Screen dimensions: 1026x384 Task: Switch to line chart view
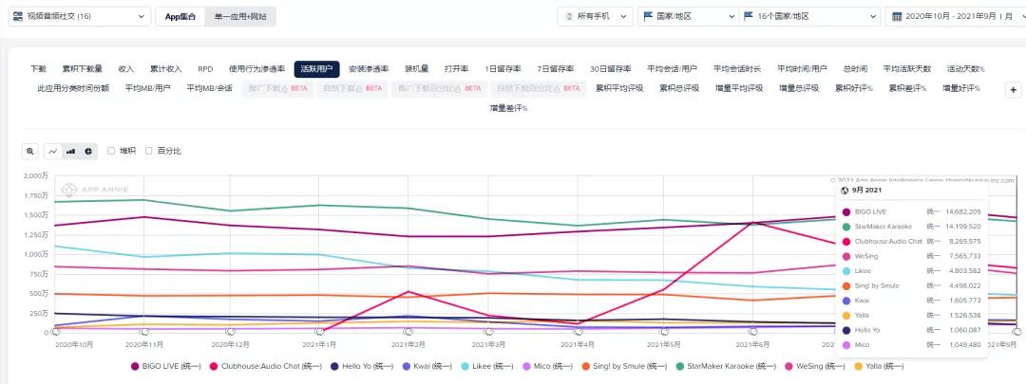53,151
